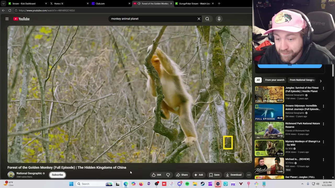Open the Mystery Monkeys of Shangri-La thumbnail
Viewport: 335px width, 188px height.
click(269, 148)
